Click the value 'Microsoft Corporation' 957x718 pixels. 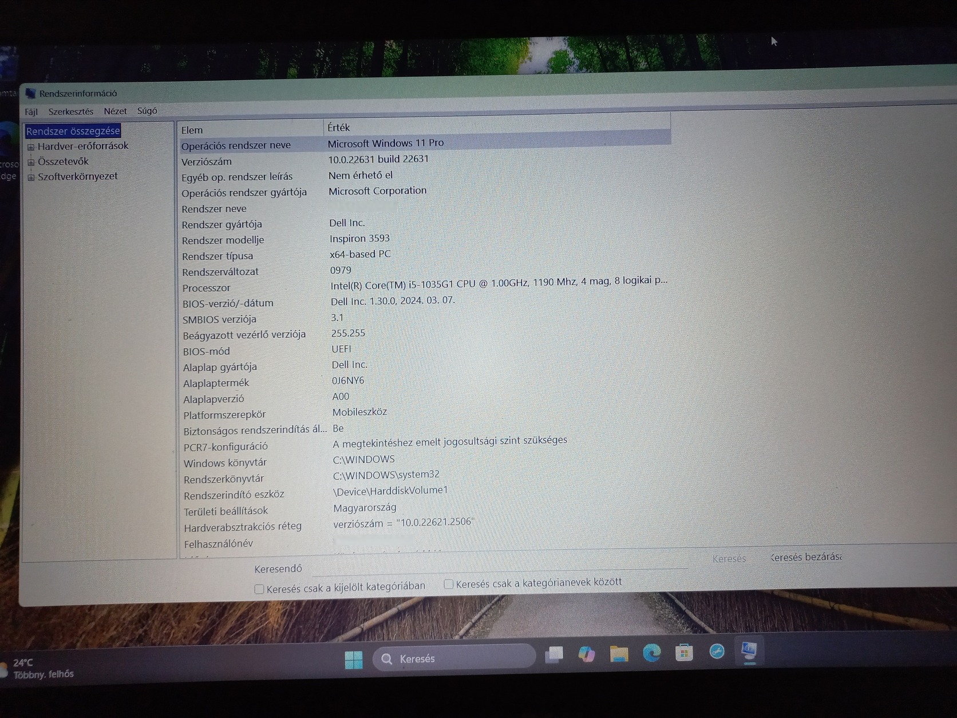click(378, 191)
